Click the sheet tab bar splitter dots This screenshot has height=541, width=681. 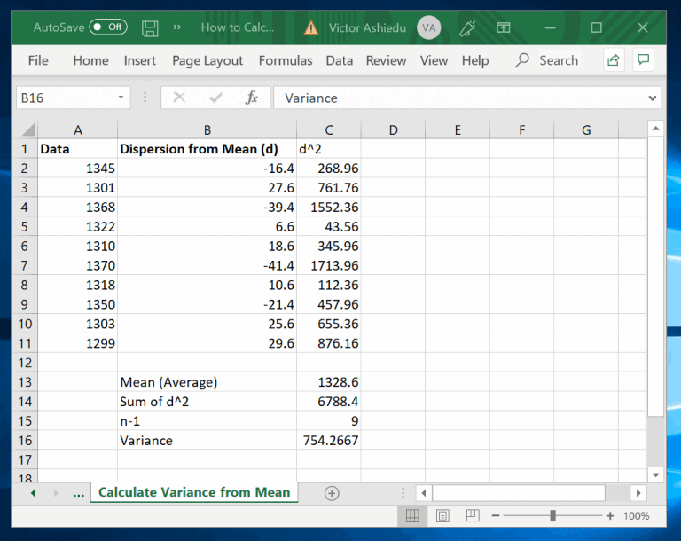[x=403, y=493]
